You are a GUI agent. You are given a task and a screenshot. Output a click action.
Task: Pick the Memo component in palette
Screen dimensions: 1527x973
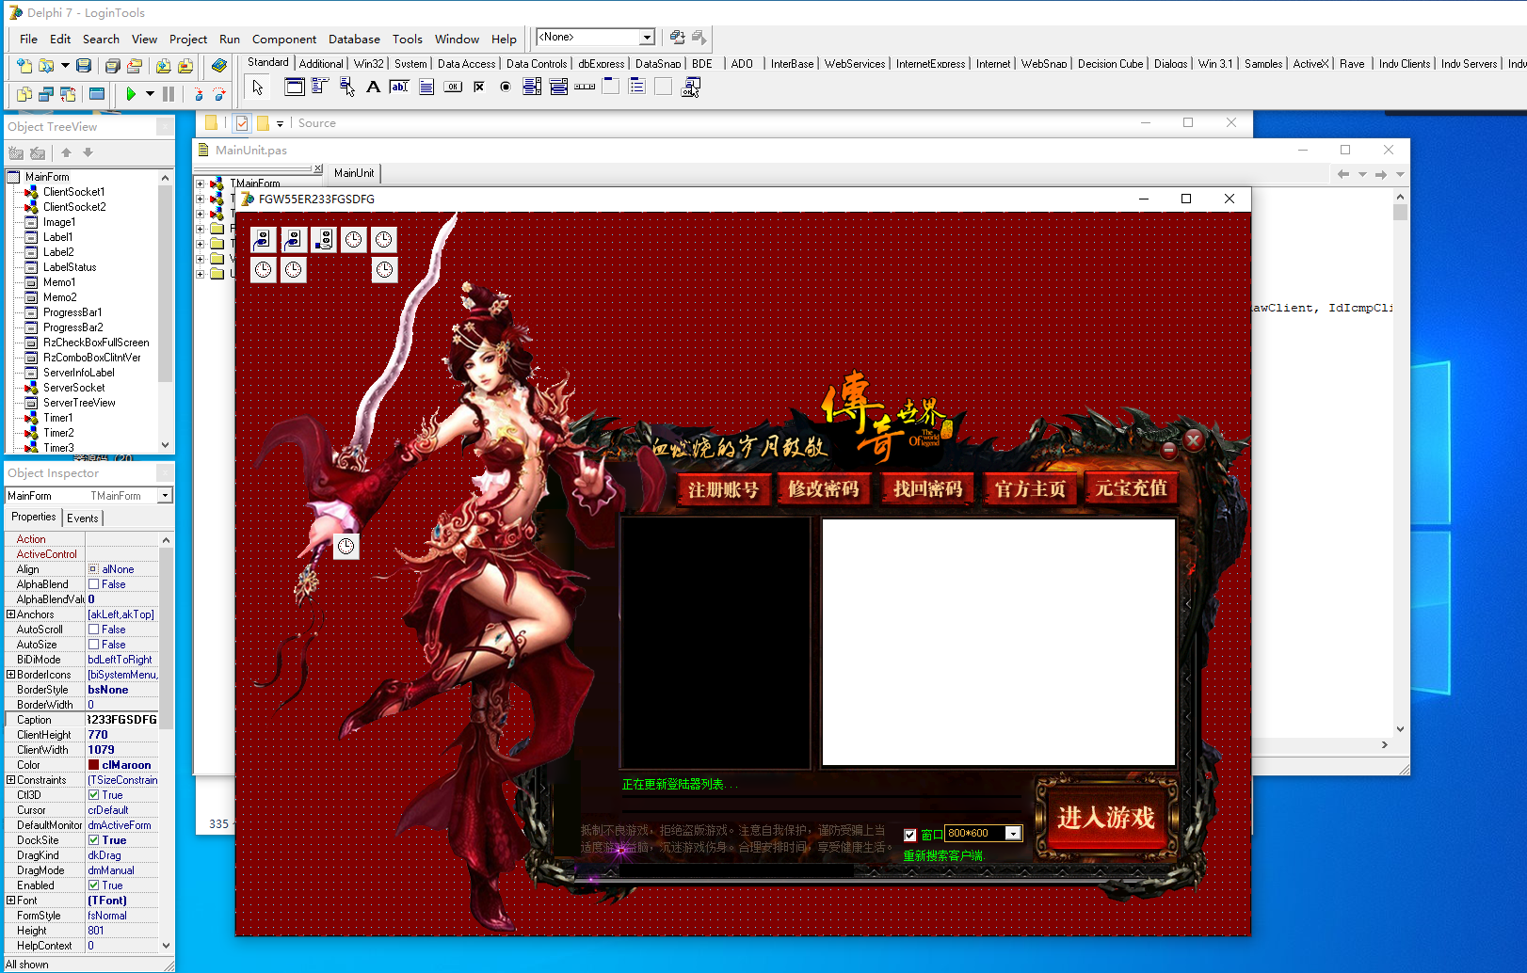tap(426, 88)
